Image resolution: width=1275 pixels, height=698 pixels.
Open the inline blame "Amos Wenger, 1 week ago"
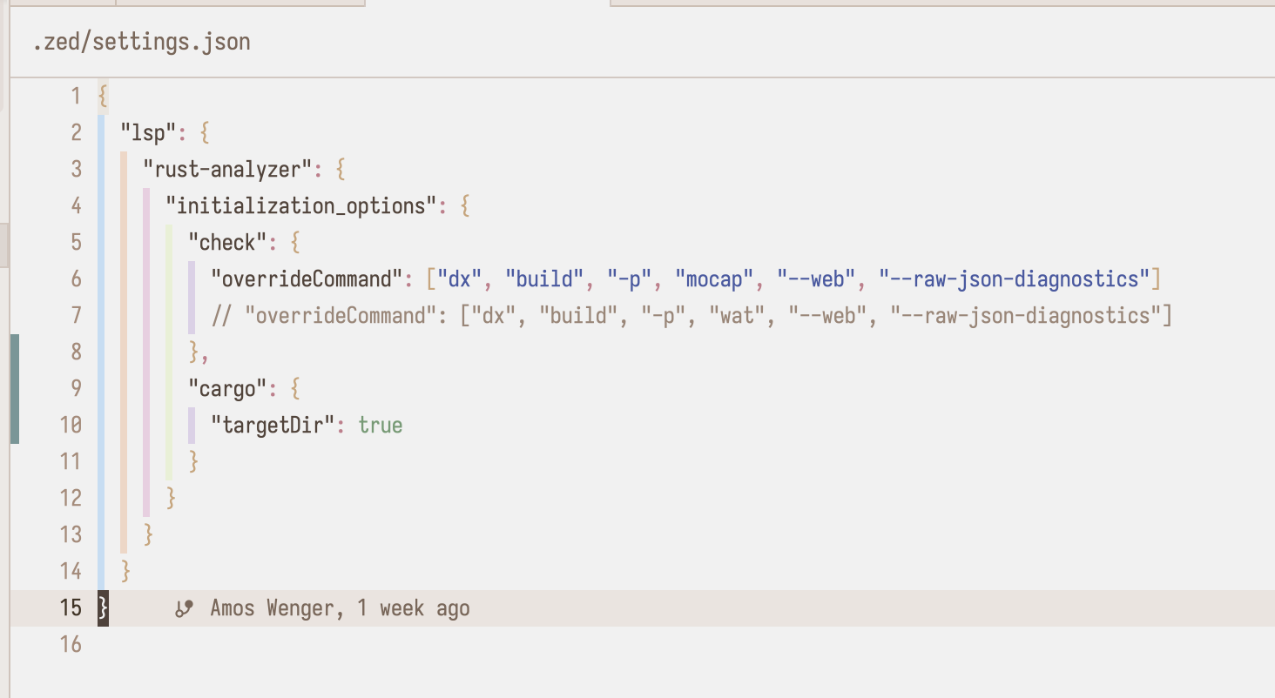coord(340,608)
